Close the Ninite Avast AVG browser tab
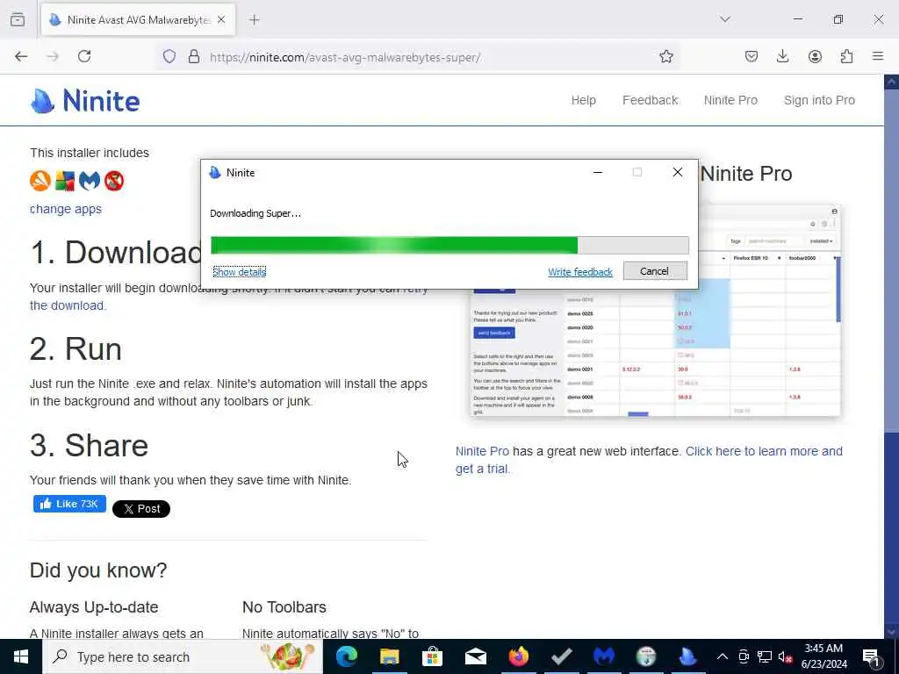Screen dimensions: 899x674 (221, 20)
